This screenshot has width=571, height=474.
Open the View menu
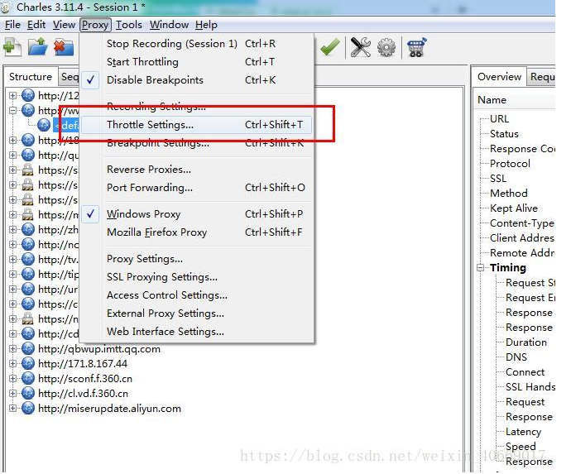coord(64,25)
